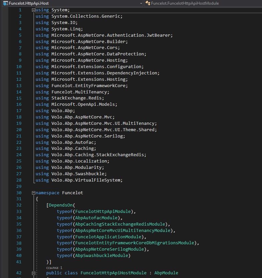Screen dimensions: 262x278
Task: Open the Funcelot.FuncelotHttpApiHostModule type dropdown
Action: coord(203,3)
